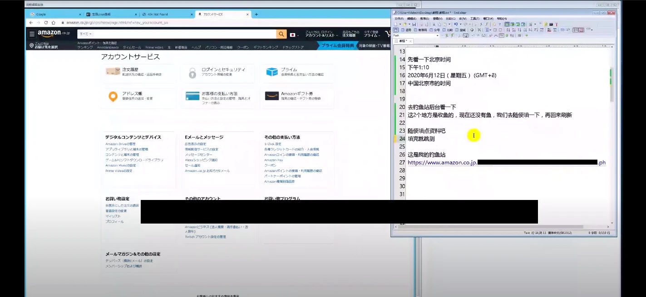Screen dimensions: 646x297
Task: Open the Japan flag language dropdown
Action: [294, 34]
